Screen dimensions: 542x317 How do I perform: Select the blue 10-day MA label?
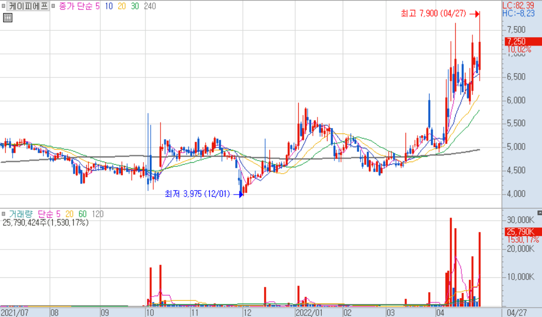pyautogui.click(x=109, y=6)
